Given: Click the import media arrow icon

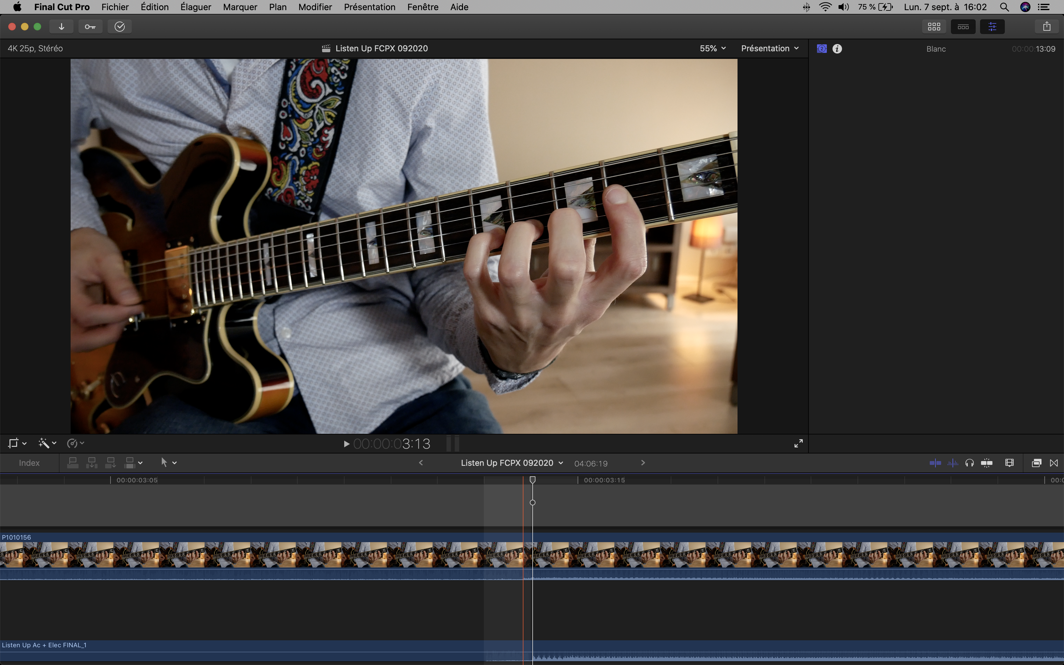Looking at the screenshot, I should coord(61,27).
